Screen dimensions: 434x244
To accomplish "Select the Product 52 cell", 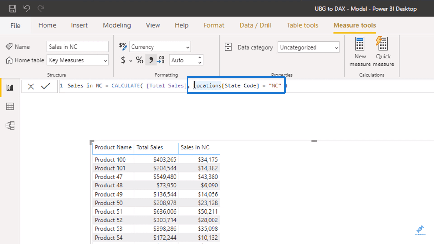I will (x=108, y=220).
